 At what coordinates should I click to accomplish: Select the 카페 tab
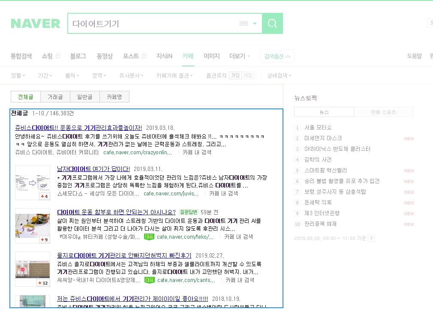[x=188, y=56]
